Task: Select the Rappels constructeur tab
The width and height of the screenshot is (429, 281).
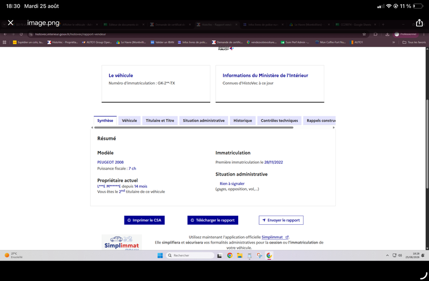Action: coord(320,120)
